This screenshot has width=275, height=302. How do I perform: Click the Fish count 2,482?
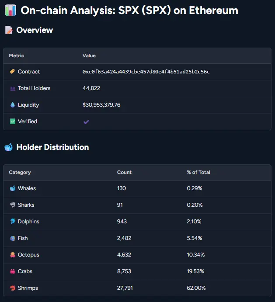[x=124, y=238]
